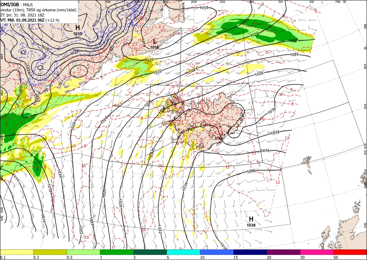
Task: Click the pink 30–50 legend swatch
Action: [317, 252]
